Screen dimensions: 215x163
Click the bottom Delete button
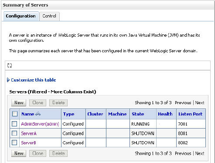click(x=58, y=153)
